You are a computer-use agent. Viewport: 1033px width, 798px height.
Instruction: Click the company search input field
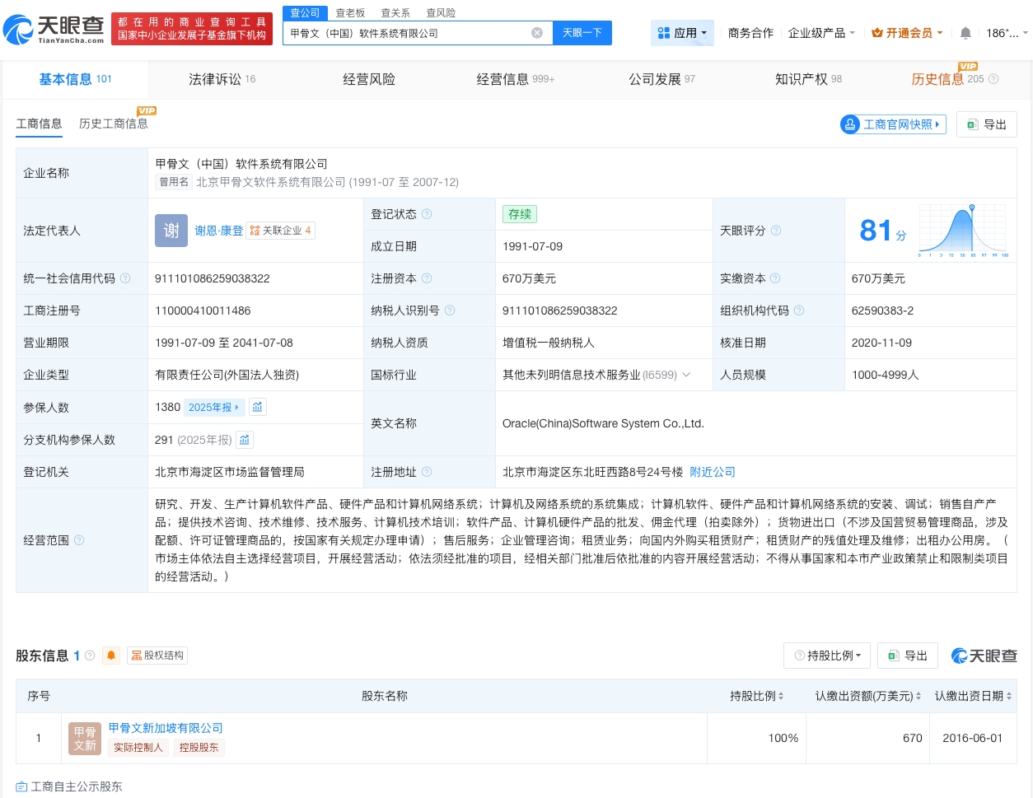(408, 33)
